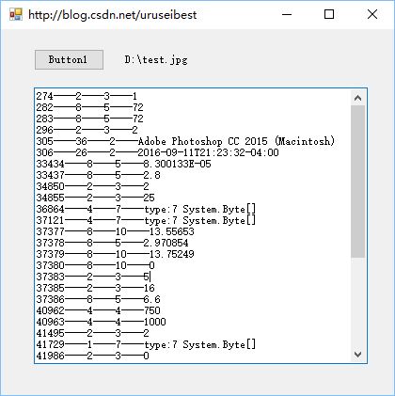Click the row beginning with 37386

(x=98, y=299)
